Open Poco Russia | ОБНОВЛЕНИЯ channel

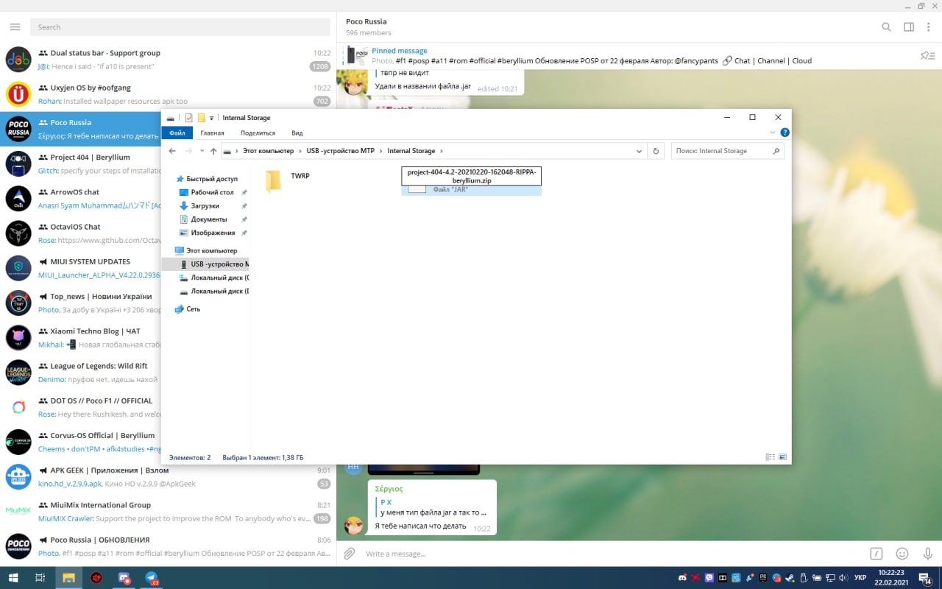[169, 546]
